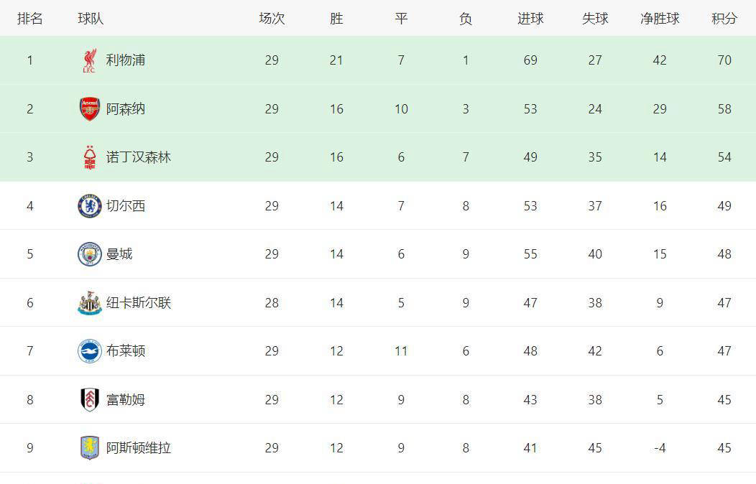Click the Arsenal club crest icon
The height and width of the screenshot is (484, 756).
[89, 109]
